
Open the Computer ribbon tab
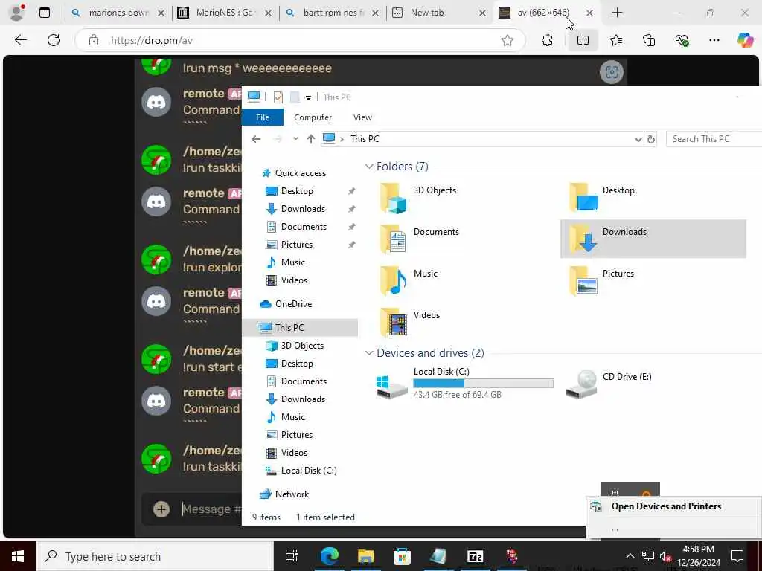(x=313, y=117)
